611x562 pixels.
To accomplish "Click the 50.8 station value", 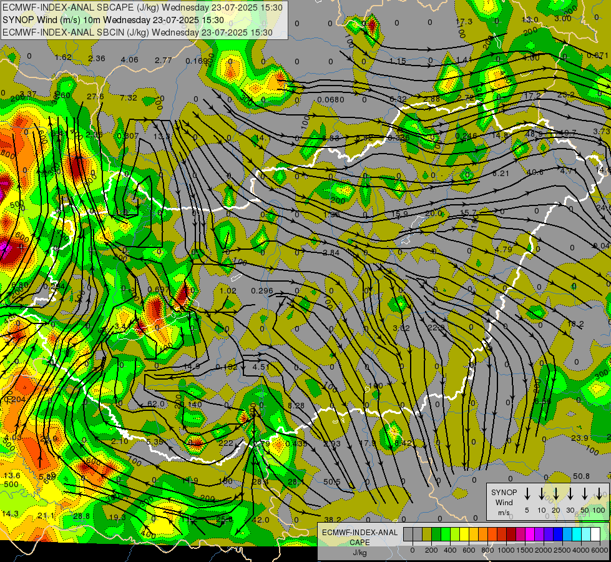I will pos(582,476).
